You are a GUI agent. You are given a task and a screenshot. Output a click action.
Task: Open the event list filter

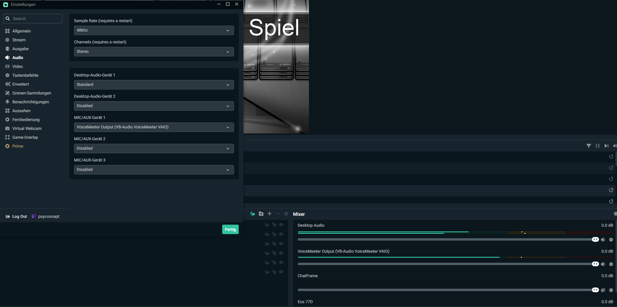click(x=589, y=146)
